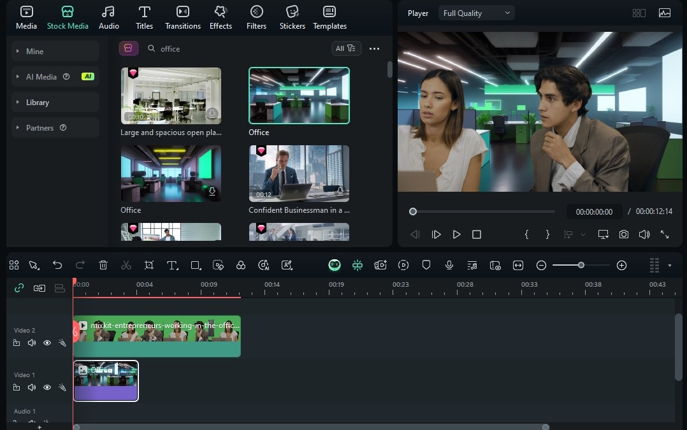Mute the Video 1 track

(x=32, y=387)
